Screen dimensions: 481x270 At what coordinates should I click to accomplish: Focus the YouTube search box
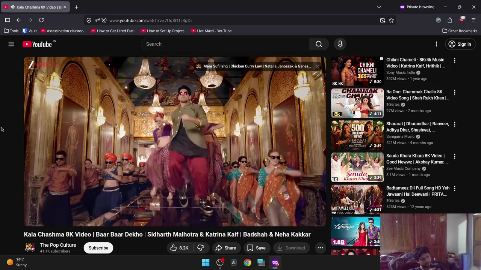tap(225, 44)
